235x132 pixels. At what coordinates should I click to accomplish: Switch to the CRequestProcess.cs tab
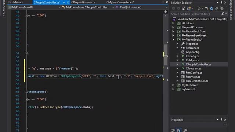coord(83,3)
